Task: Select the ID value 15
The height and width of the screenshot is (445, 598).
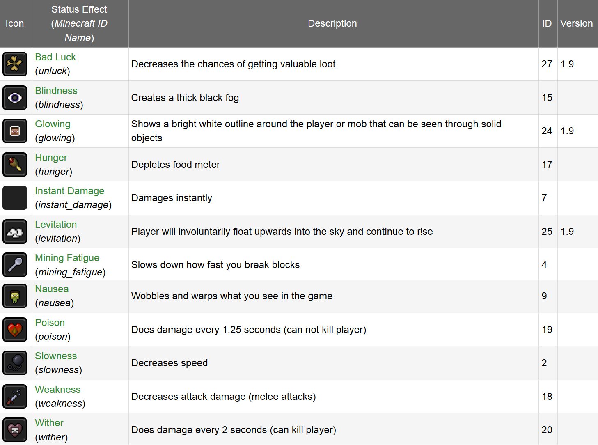Action: coord(547,98)
